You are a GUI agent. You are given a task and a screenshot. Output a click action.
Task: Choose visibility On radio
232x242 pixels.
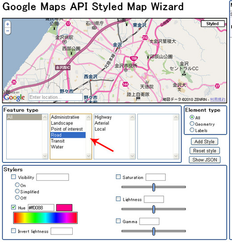(17, 185)
